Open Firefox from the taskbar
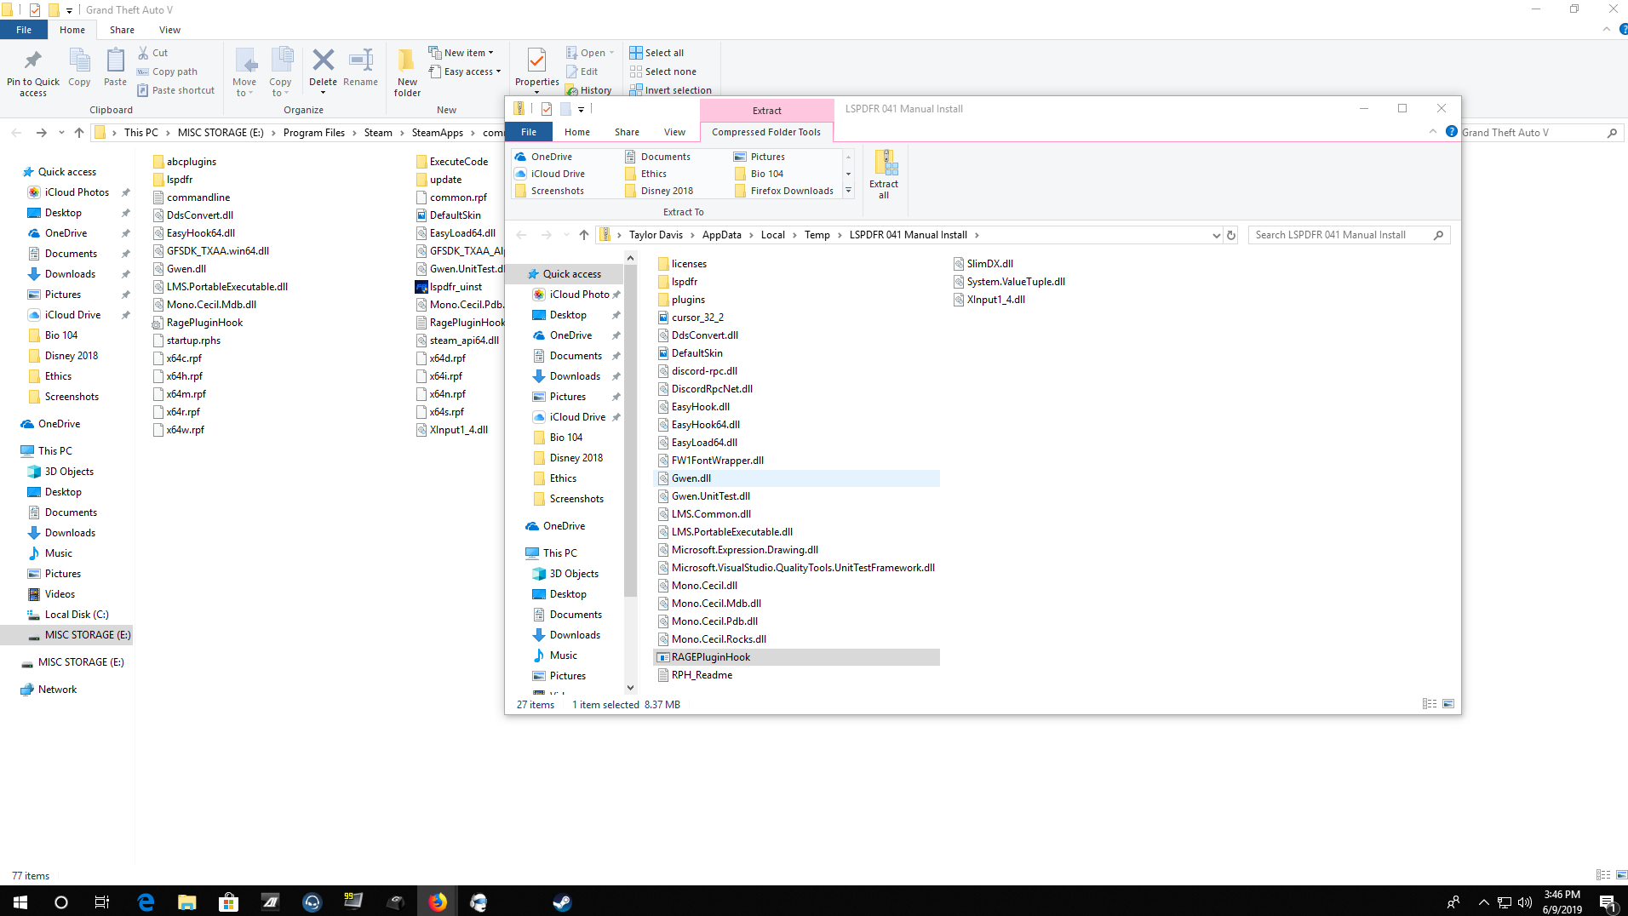Image resolution: width=1628 pixels, height=916 pixels. (438, 902)
